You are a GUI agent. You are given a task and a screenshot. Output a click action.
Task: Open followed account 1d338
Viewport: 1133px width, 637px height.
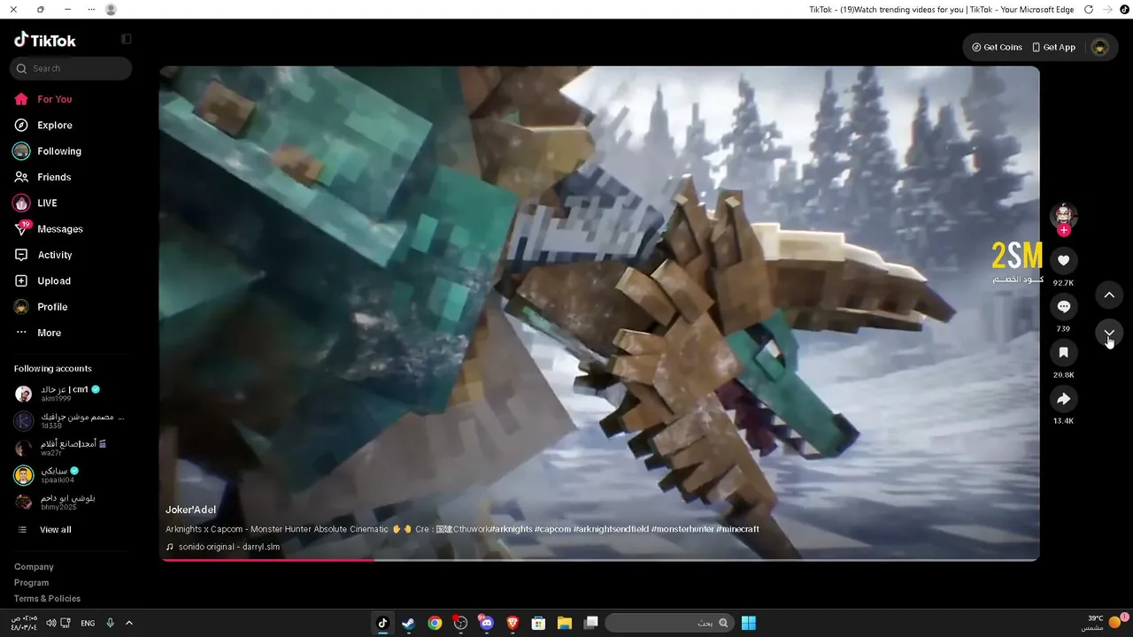[x=69, y=420]
